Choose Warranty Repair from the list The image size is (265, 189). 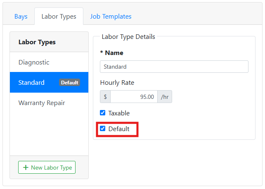click(x=49, y=103)
